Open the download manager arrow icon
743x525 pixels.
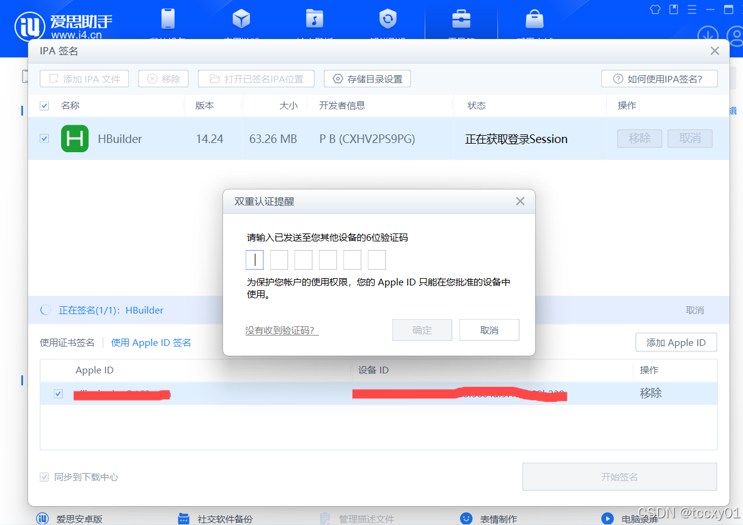point(708,34)
